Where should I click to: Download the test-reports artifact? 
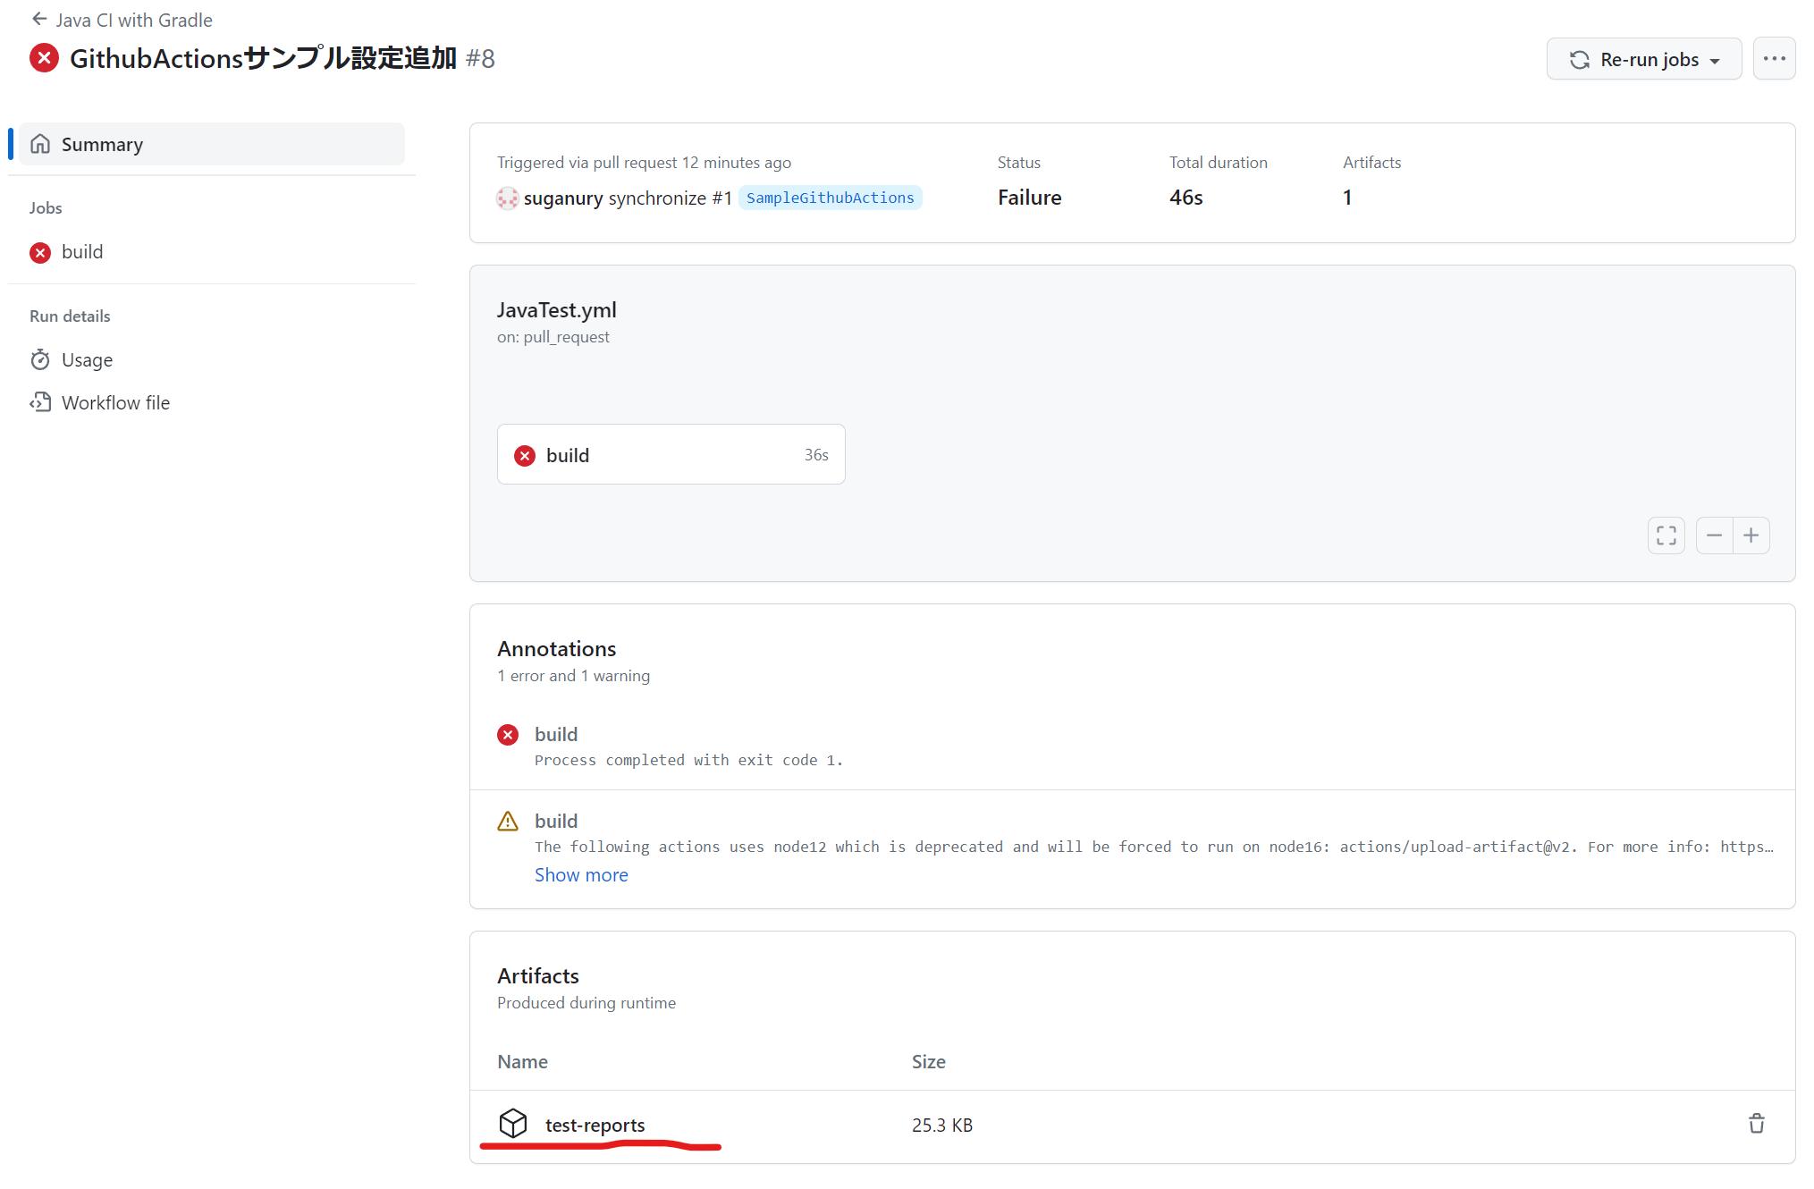pos(595,1125)
